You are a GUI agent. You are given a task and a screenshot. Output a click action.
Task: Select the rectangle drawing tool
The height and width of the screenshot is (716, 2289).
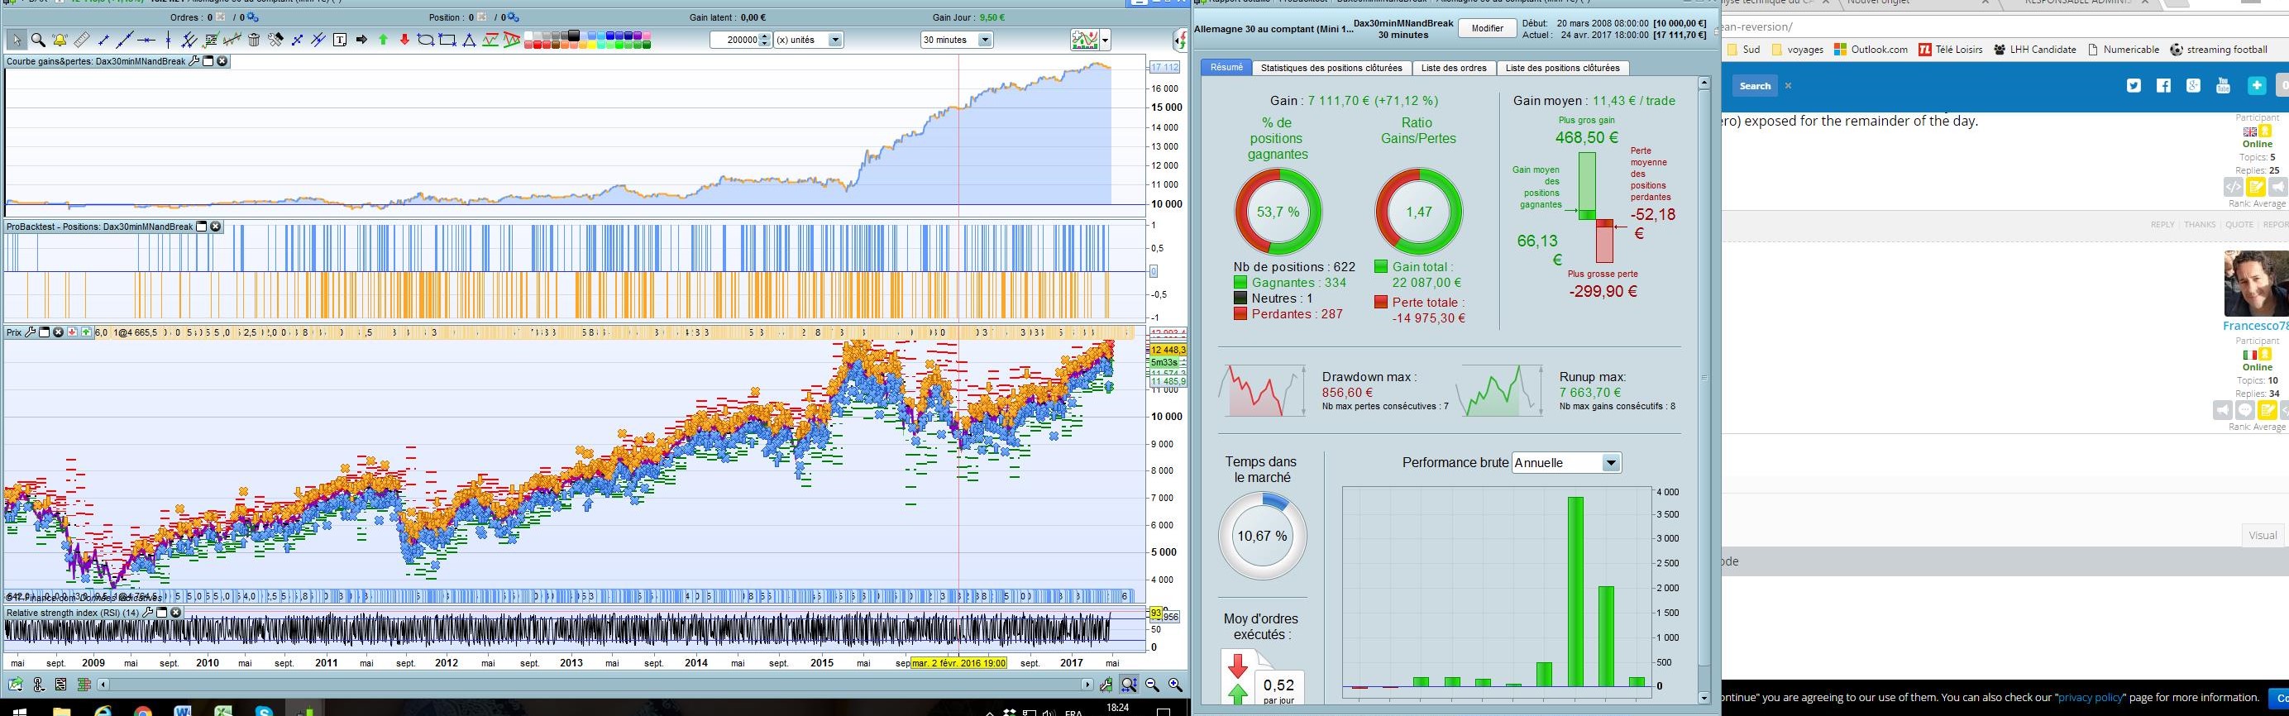pos(448,40)
